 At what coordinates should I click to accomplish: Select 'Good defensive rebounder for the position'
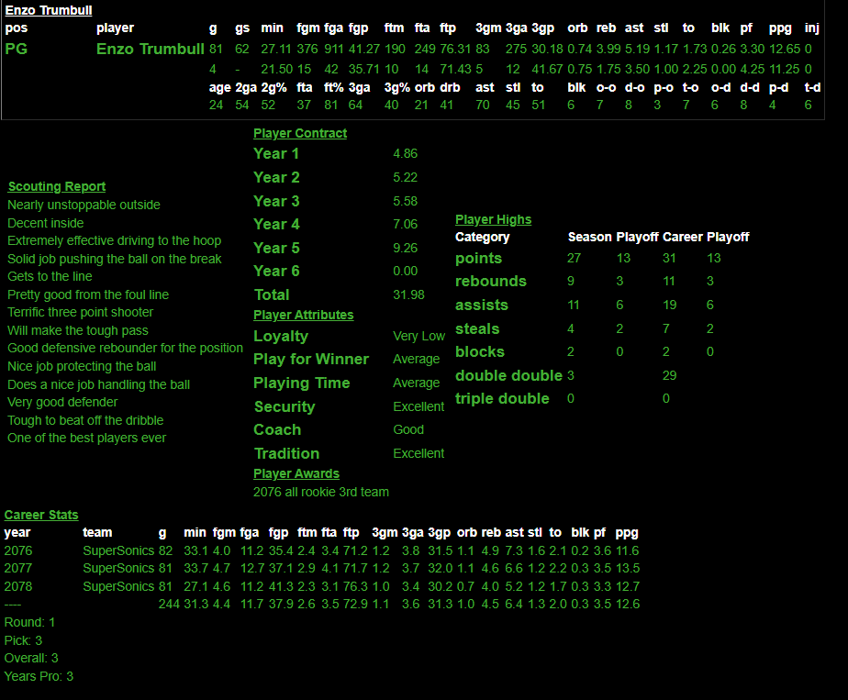(x=125, y=348)
